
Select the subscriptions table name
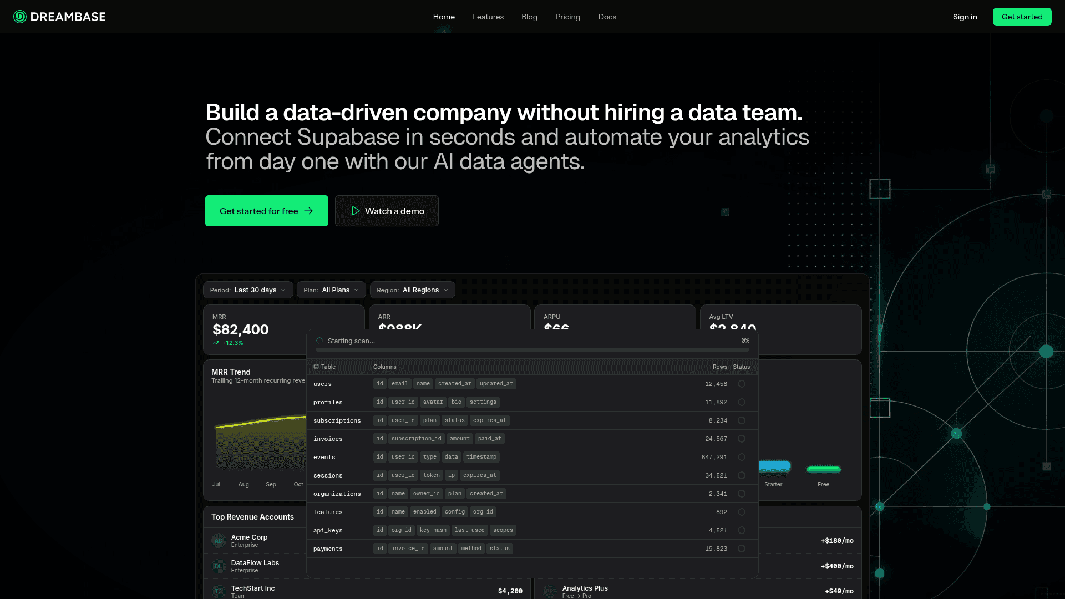(337, 420)
